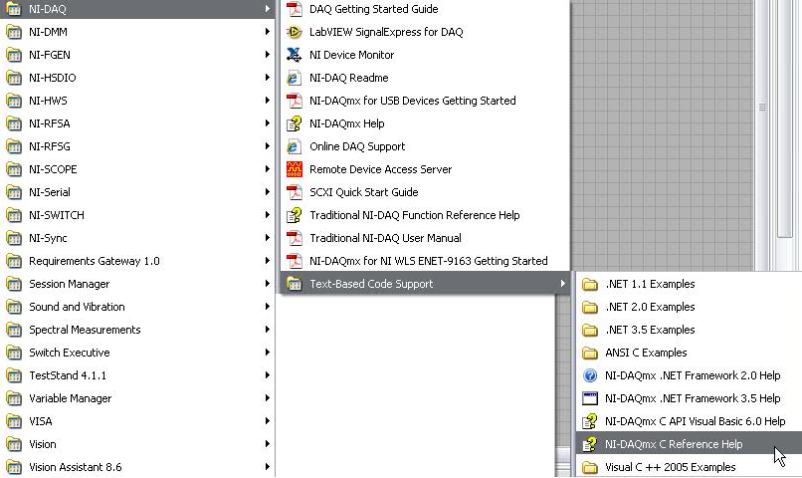Viewport: 802px width, 478px height.
Task: Click the Traditional NI-DAQ User Manual PDF icon
Action: point(295,238)
